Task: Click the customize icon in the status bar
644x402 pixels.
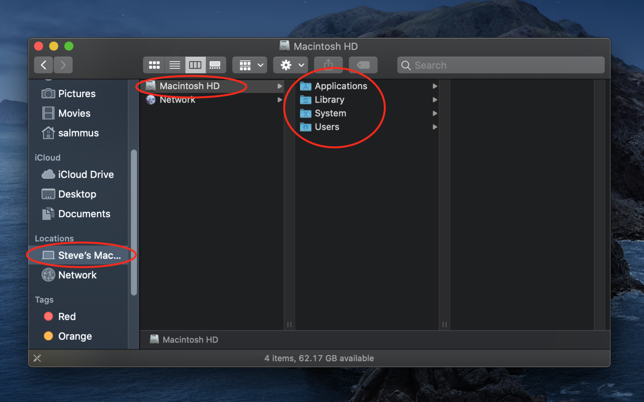Action: click(x=37, y=358)
